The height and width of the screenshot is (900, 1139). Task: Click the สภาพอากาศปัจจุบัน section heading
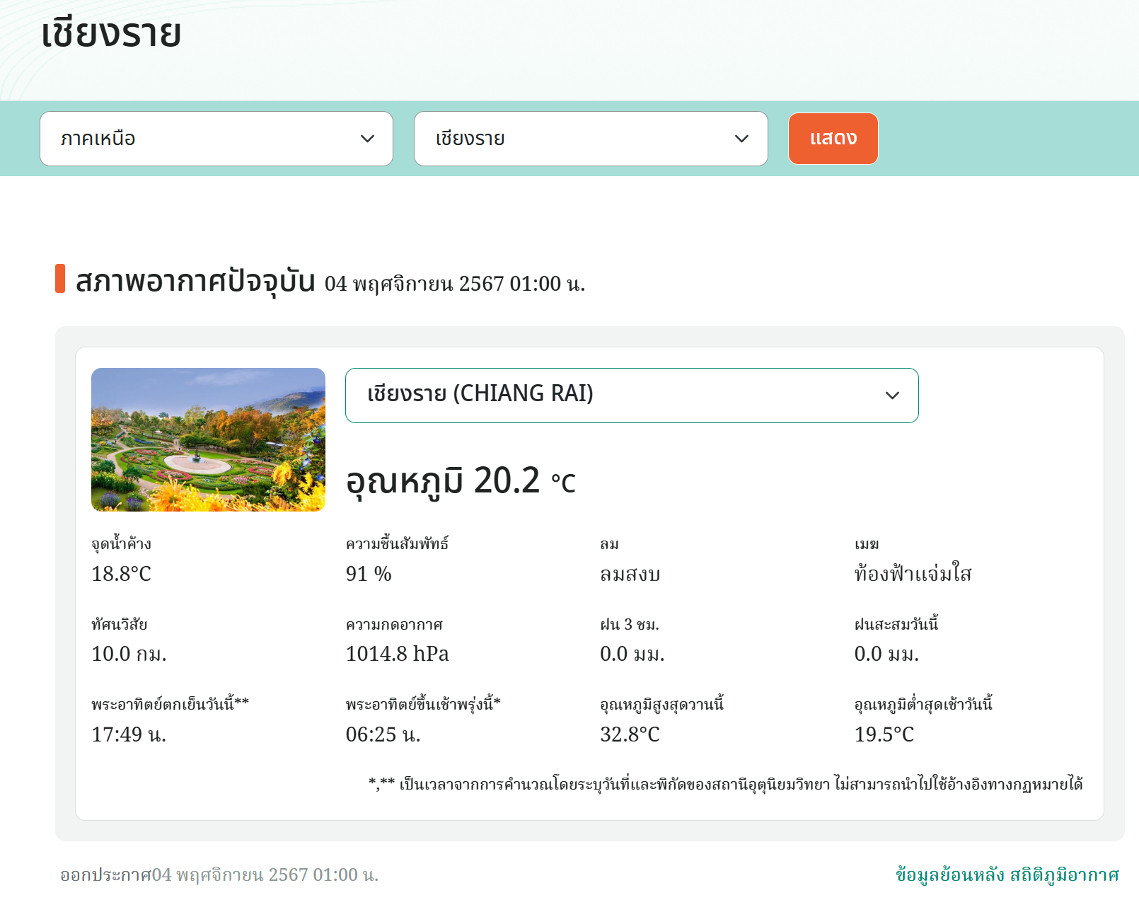pos(195,281)
